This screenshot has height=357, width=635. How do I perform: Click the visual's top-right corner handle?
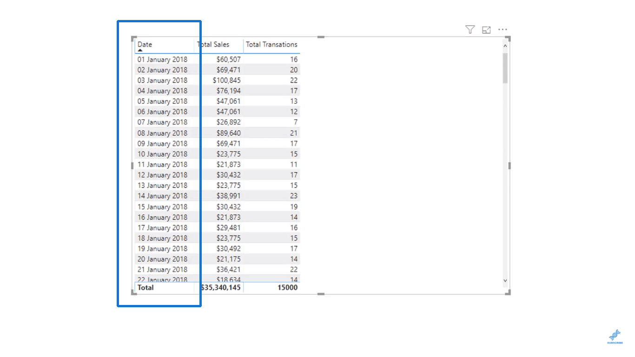pos(508,39)
